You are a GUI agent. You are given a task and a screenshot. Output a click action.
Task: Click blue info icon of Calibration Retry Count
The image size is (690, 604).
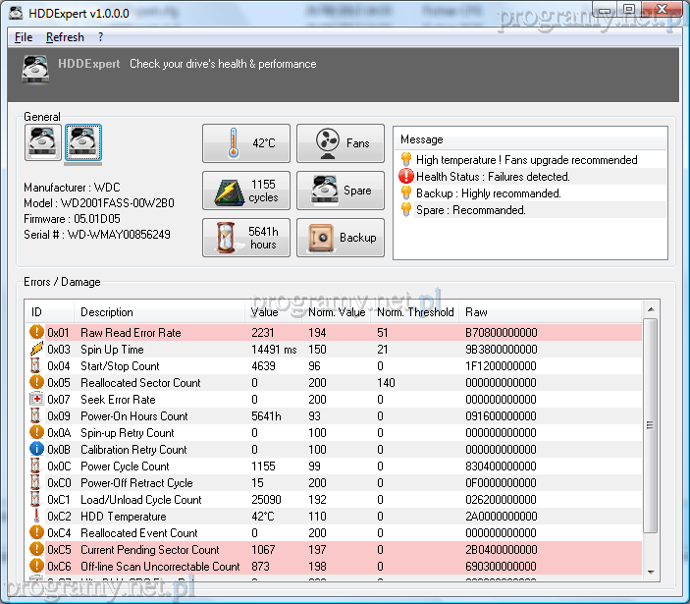(x=36, y=449)
